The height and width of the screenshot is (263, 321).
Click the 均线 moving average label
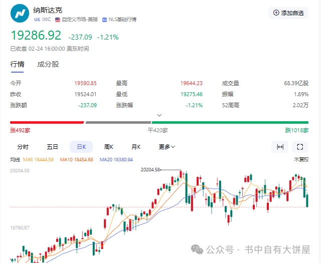click(15, 159)
